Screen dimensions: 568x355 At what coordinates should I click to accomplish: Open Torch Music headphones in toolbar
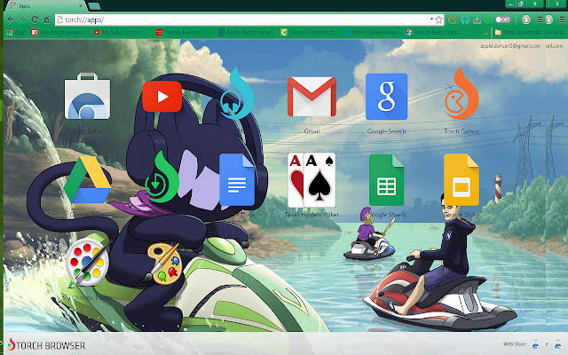[x=465, y=20]
